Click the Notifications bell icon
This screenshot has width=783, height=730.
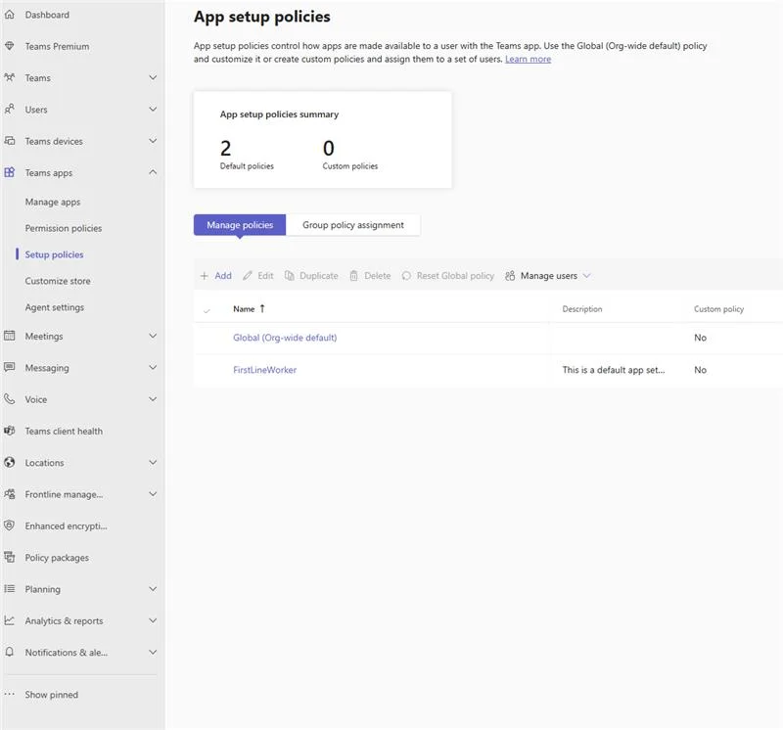tap(9, 652)
